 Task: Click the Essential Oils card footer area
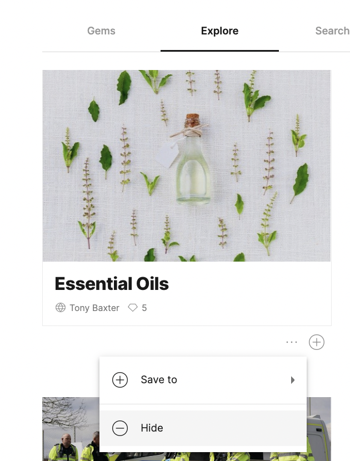187,293
